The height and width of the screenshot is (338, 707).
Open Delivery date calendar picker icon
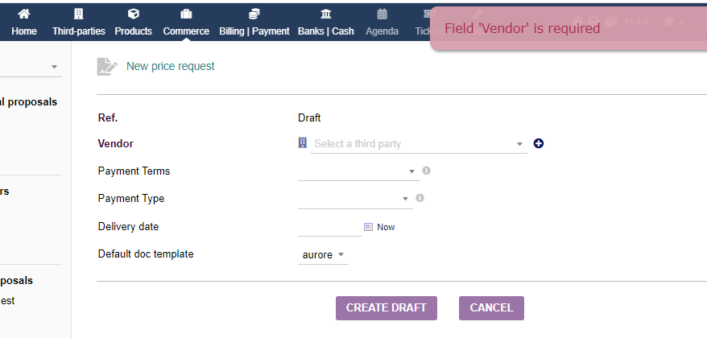click(368, 227)
